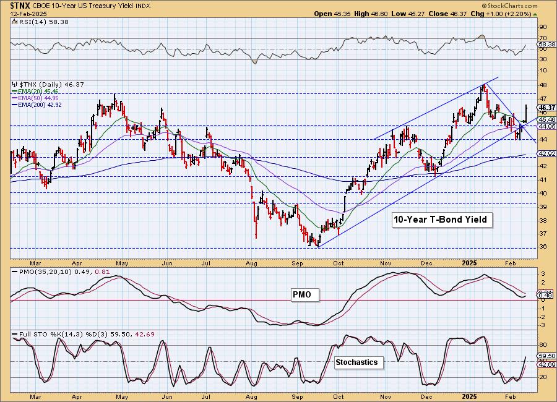
Task: Click the 70 level on the RSI axis
Action: click(543, 38)
